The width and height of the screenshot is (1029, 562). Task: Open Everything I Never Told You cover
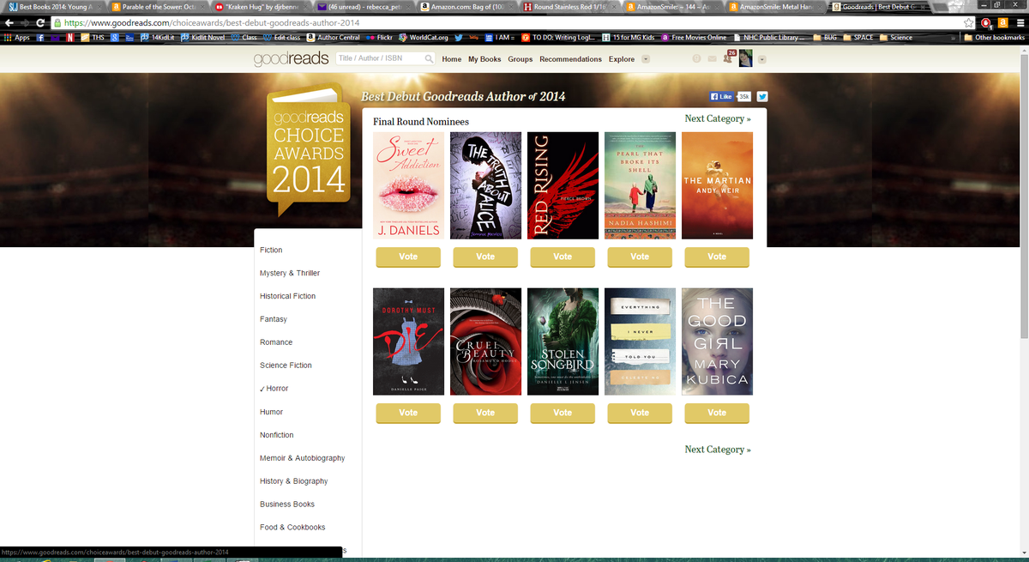click(640, 341)
